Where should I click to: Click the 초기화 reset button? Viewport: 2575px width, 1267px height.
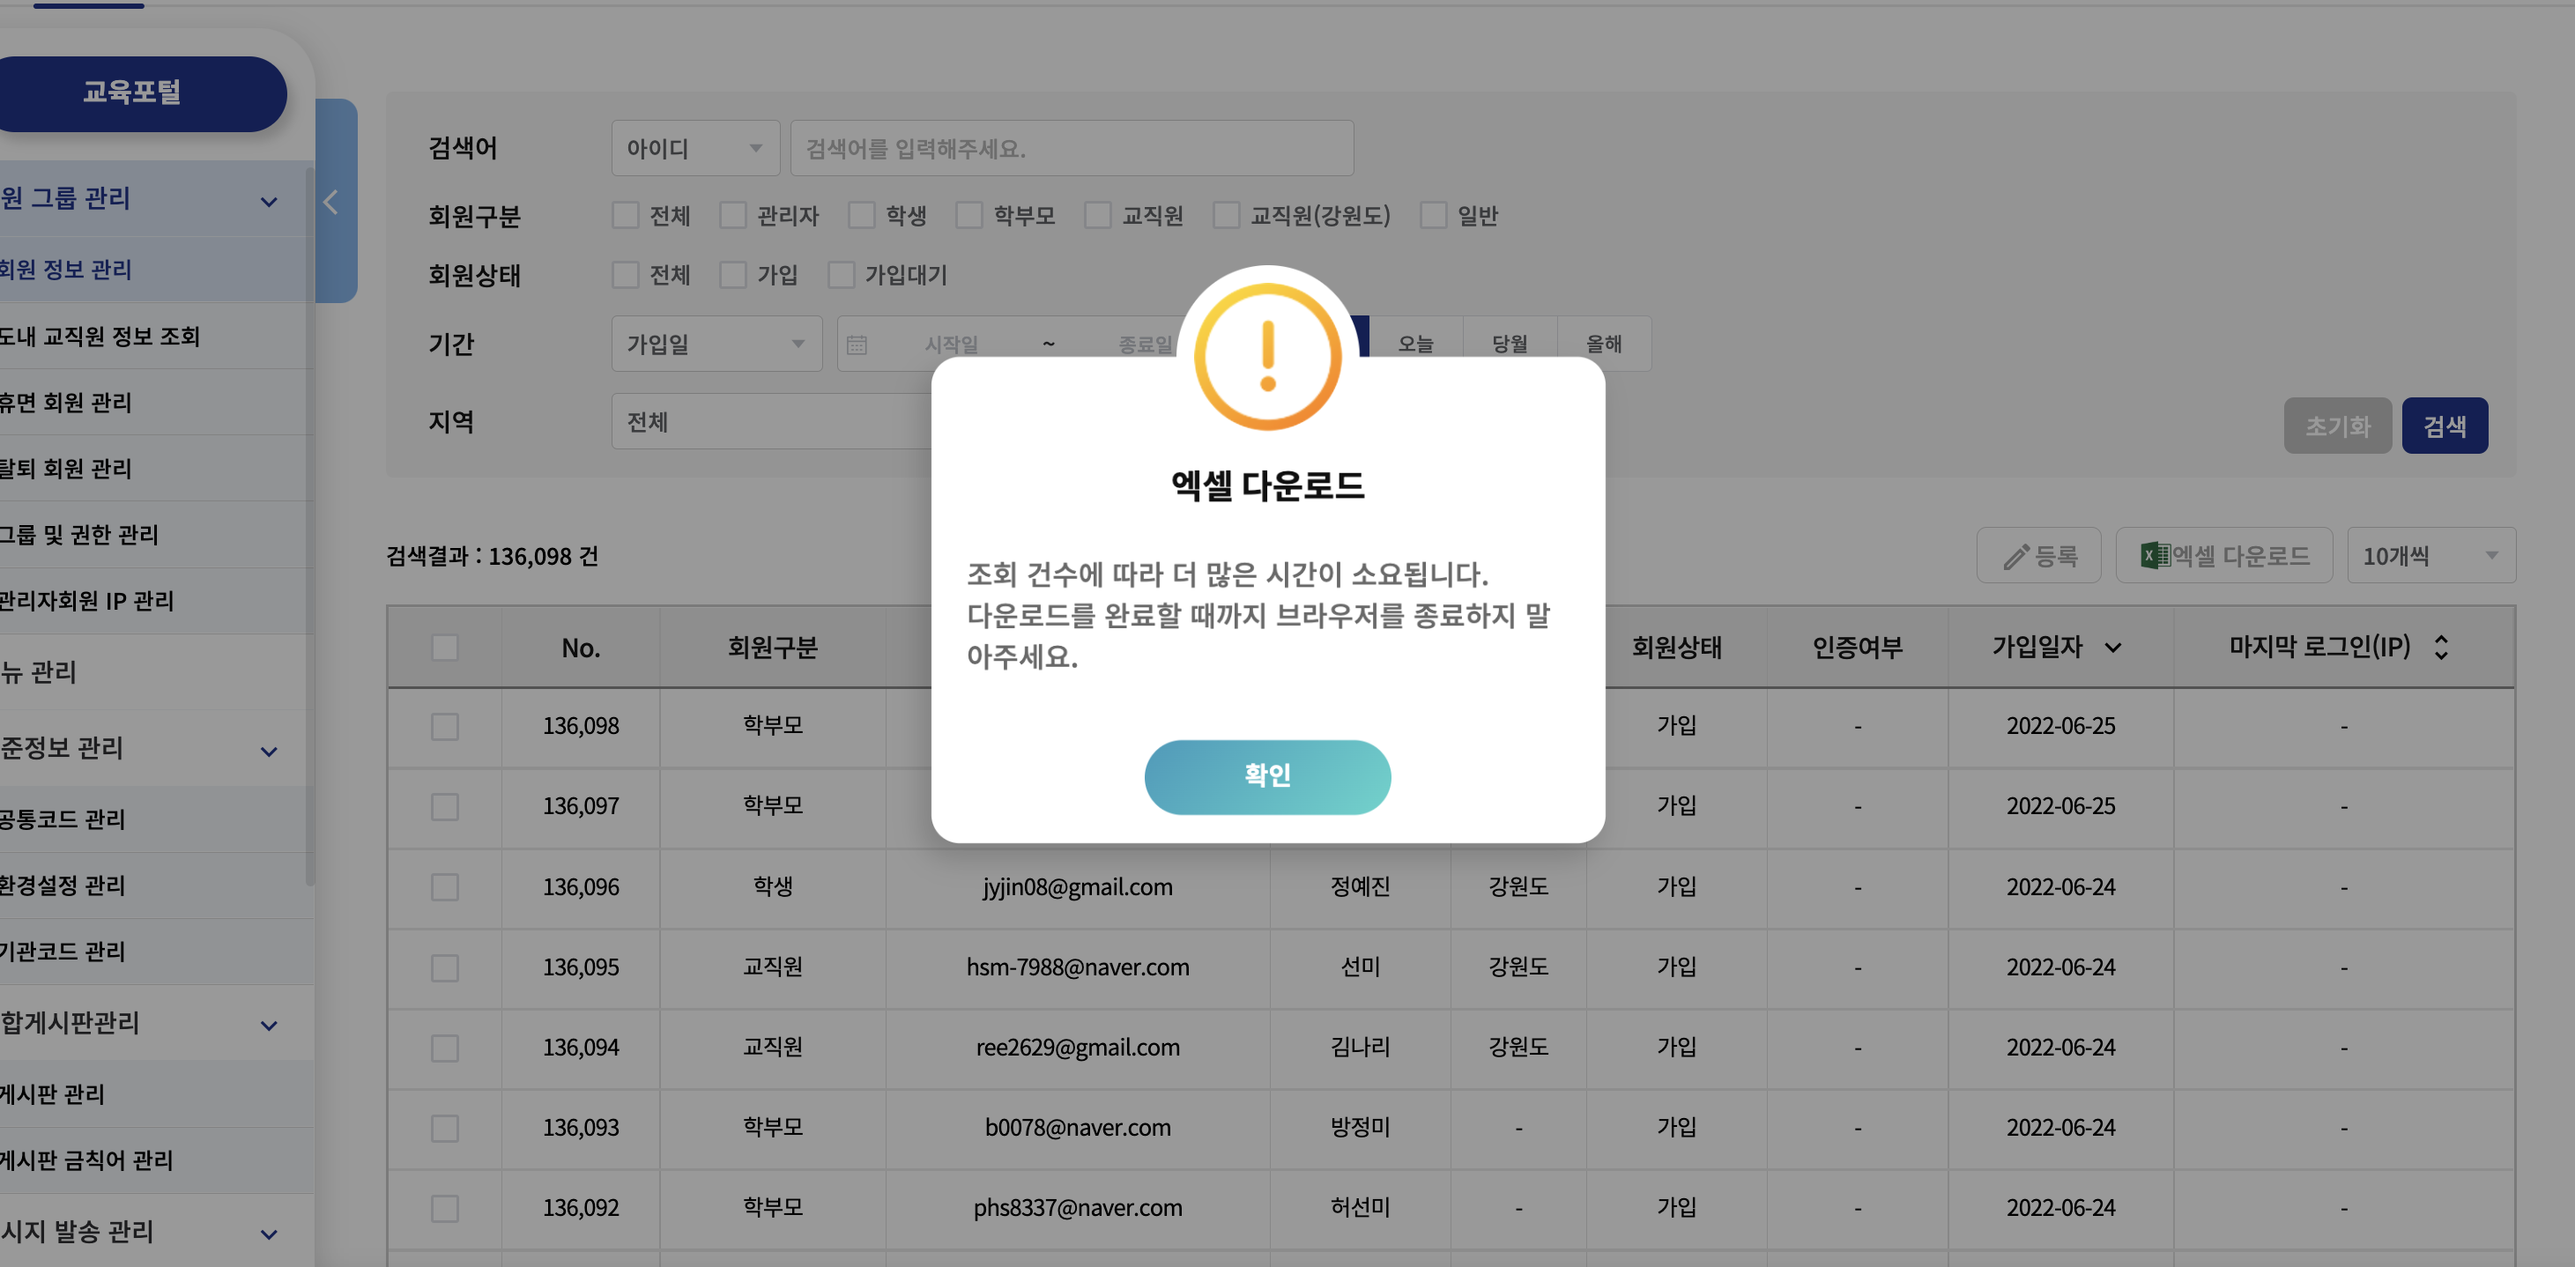click(x=2337, y=425)
